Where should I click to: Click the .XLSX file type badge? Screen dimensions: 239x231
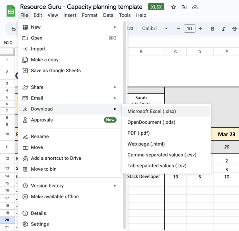tap(156, 7)
